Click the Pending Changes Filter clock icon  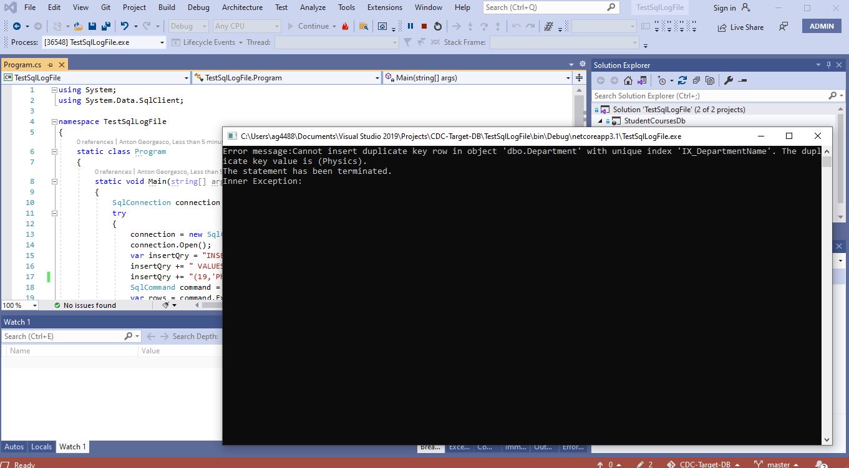click(662, 80)
